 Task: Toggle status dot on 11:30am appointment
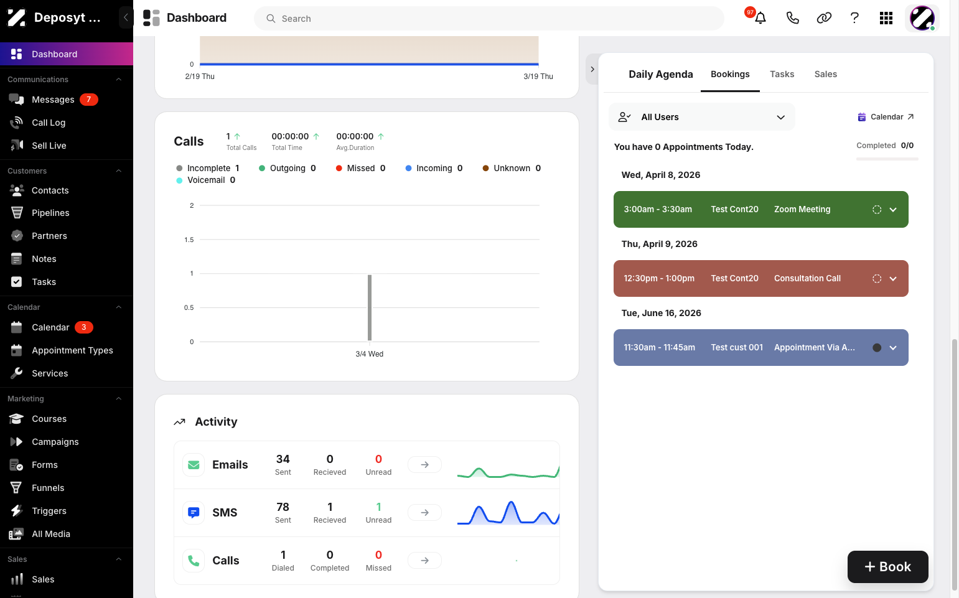pyautogui.click(x=877, y=348)
